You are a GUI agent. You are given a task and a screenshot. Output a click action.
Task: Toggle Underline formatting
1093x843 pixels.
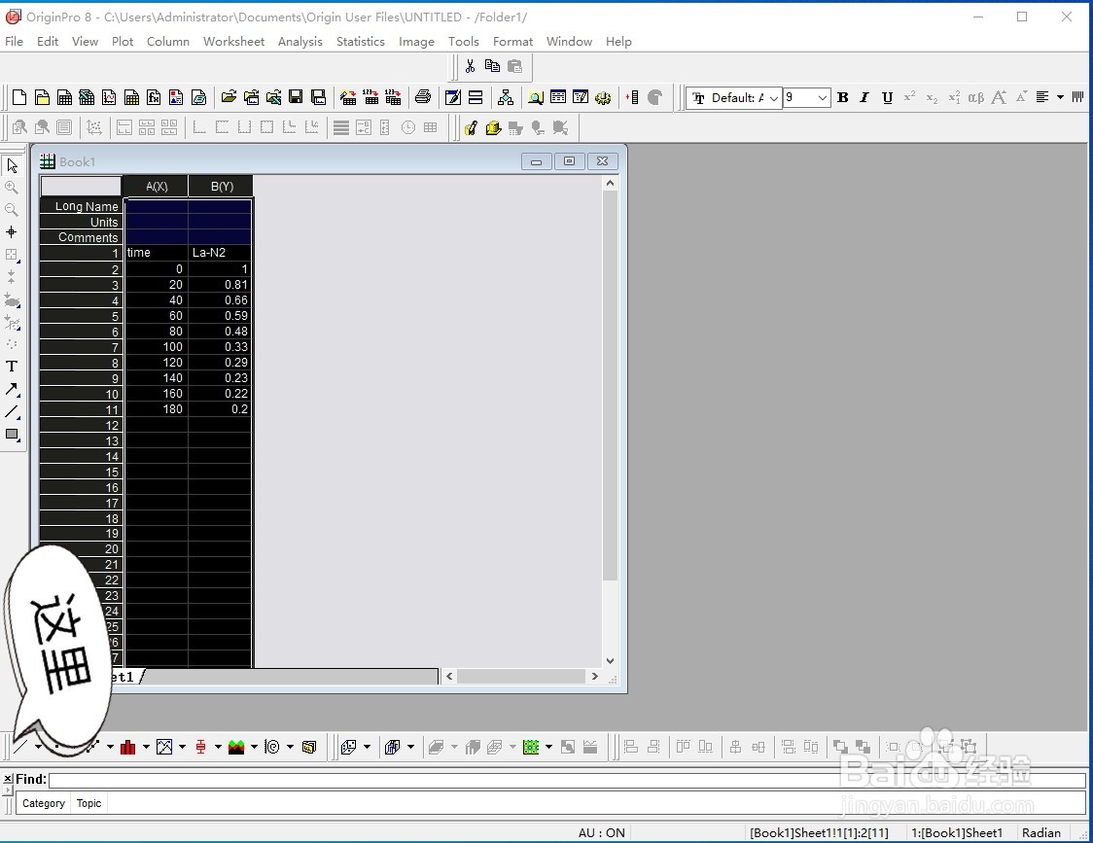point(887,97)
